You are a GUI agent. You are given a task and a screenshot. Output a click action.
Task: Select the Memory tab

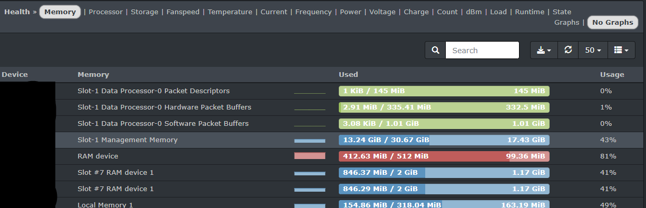[x=60, y=12]
